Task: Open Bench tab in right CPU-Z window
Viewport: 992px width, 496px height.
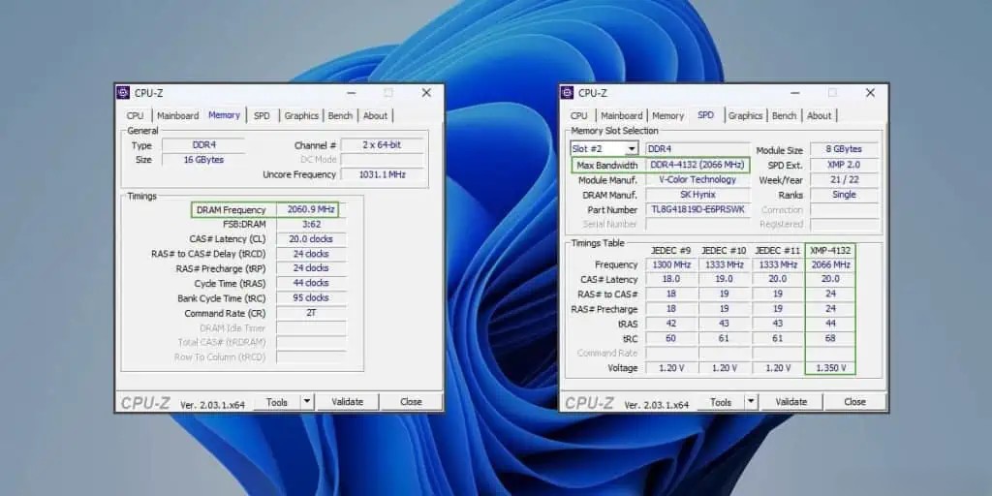Action: (785, 116)
